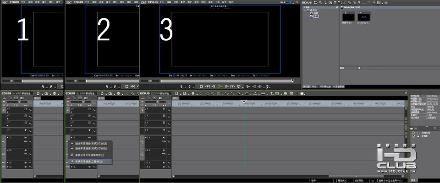The width and height of the screenshot is (440, 183).
Task: Mute the 1A audio track speaker in window 3
Action: pos(164,137)
